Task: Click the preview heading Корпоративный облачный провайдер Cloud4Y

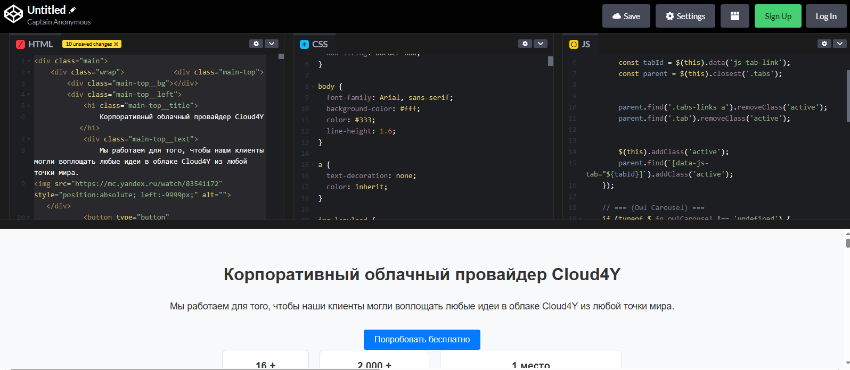Action: click(422, 274)
